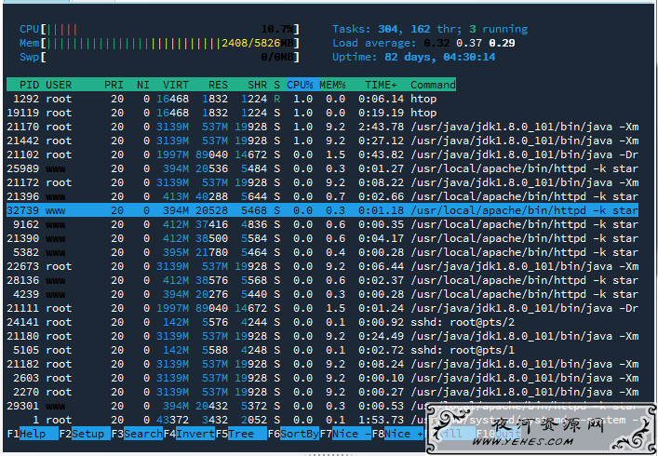Select java process row PID 2270
Screen dimensions: 658x456
(322, 392)
